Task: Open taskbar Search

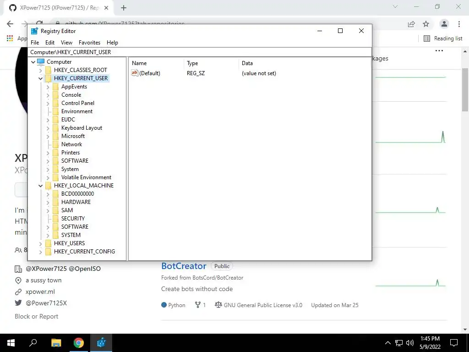Action: [x=33, y=343]
